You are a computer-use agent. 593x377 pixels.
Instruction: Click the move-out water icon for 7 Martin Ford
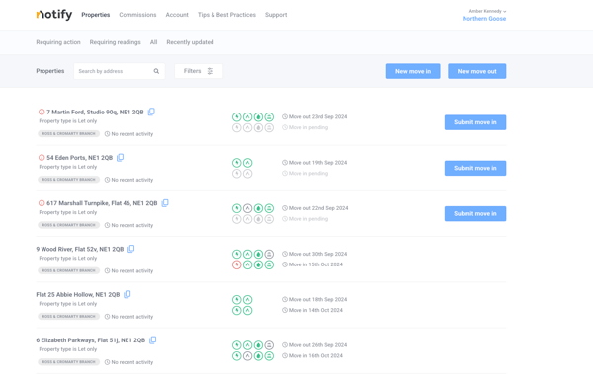[258, 117]
